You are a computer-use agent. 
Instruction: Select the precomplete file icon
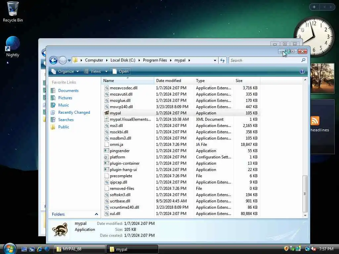tap(107, 176)
